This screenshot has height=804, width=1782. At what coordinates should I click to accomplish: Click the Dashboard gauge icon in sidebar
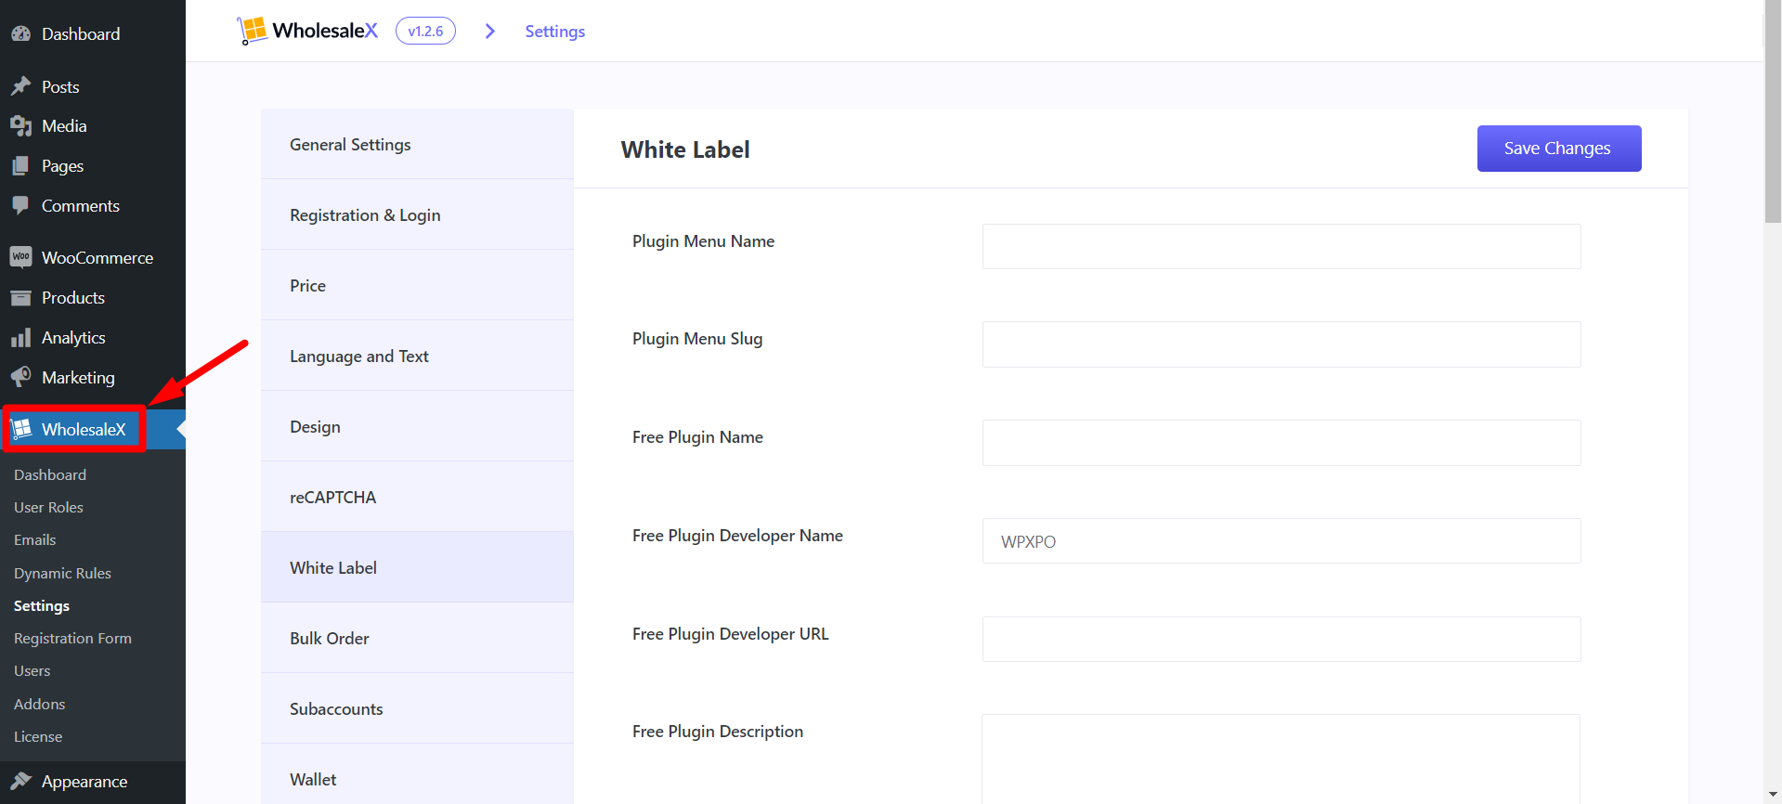click(x=21, y=34)
